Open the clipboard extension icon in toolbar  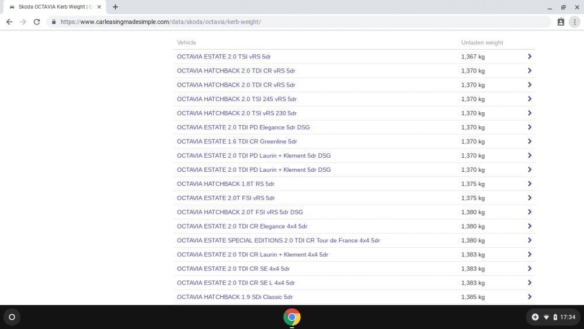(561, 22)
